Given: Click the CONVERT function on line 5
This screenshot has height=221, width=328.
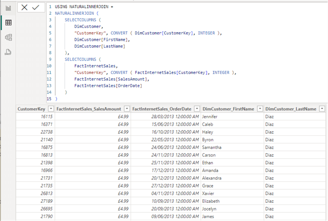Looking at the screenshot, I should click(119, 33).
